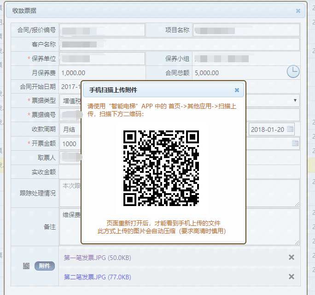Select the 合同总额 field showing 5,000.00
The height and width of the screenshot is (295, 315).
[239, 73]
